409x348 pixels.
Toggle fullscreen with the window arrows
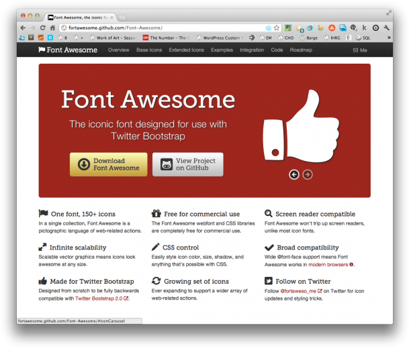click(389, 13)
